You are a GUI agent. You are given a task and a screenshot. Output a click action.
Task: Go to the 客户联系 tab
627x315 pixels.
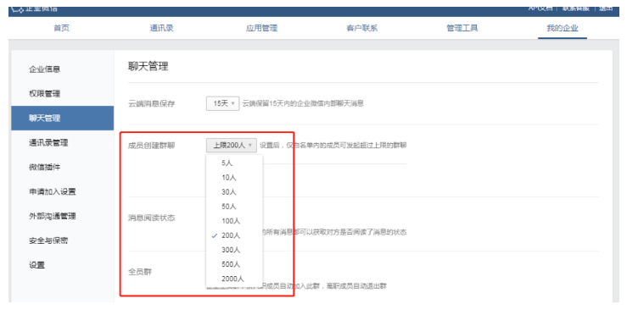point(362,28)
